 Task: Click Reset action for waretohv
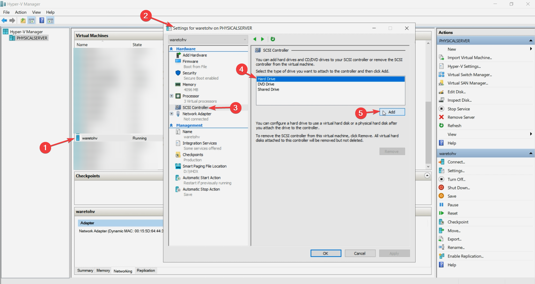pos(452,213)
